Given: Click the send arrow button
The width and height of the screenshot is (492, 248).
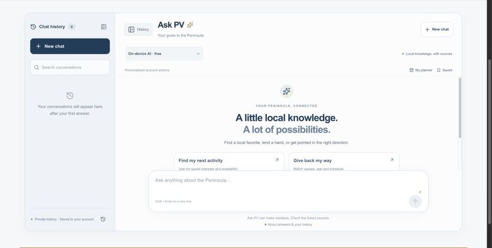Looking at the screenshot, I should [415, 201].
